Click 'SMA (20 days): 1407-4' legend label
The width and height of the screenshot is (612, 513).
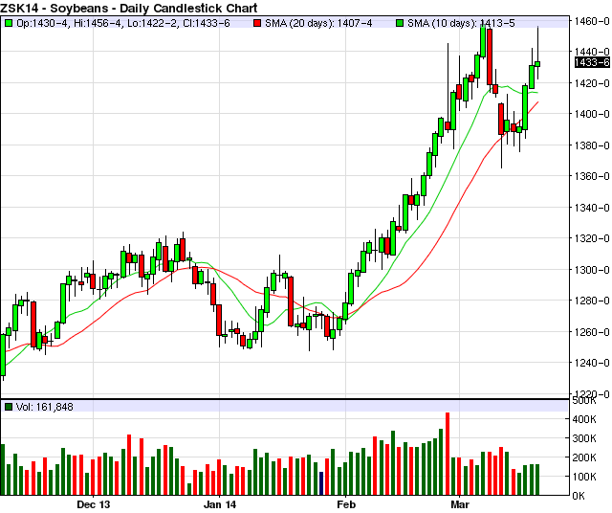pyautogui.click(x=318, y=23)
